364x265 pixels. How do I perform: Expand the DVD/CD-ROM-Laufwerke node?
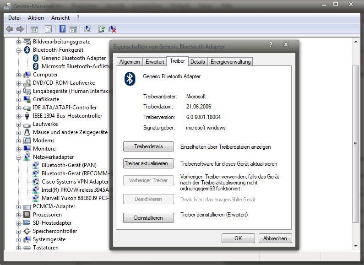coord(18,83)
